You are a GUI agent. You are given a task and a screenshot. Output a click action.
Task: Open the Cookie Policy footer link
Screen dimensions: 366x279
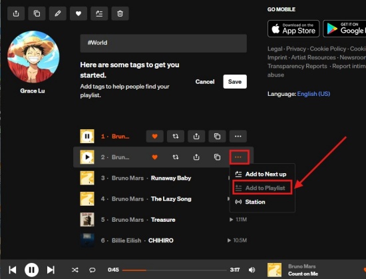click(x=327, y=49)
